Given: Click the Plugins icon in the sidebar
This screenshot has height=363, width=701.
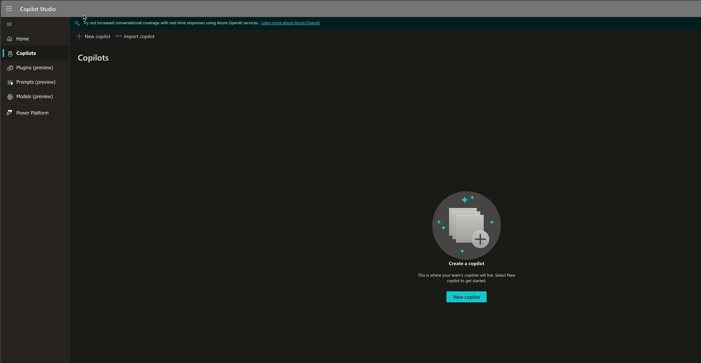Looking at the screenshot, I should click(10, 68).
